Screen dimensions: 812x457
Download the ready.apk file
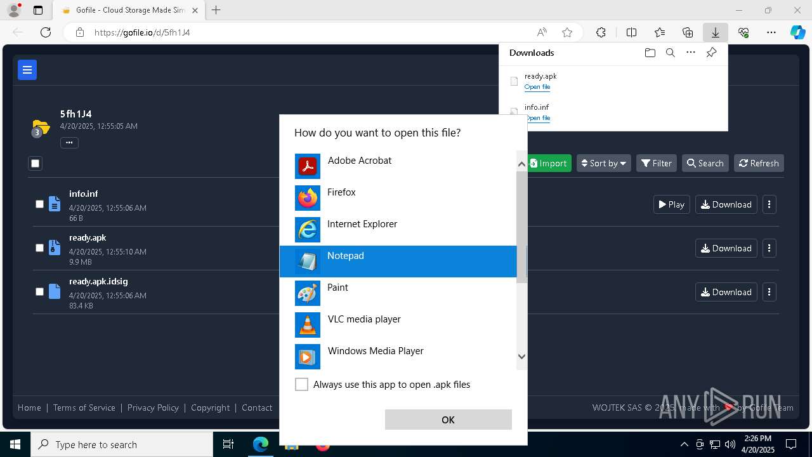pos(726,248)
